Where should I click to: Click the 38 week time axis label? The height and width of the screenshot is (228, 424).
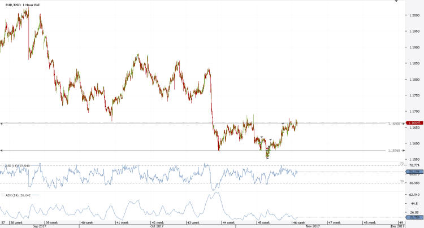pyautogui.click(x=16, y=223)
